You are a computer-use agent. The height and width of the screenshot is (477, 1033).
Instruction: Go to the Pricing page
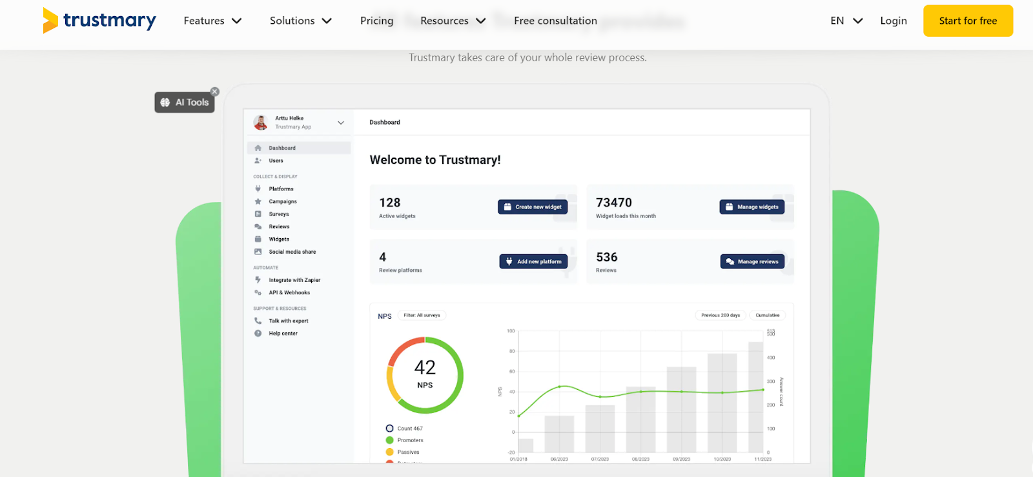click(x=377, y=21)
